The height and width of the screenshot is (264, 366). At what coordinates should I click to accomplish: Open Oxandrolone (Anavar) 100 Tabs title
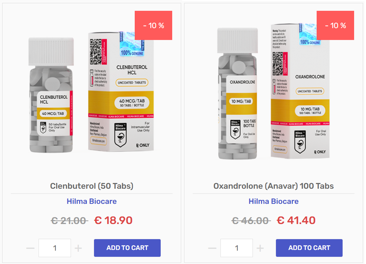273,186
